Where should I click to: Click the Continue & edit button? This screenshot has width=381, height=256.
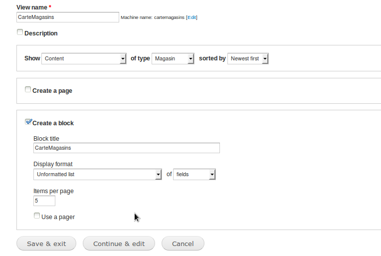coord(119,244)
